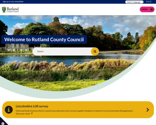Go to the A to Z page
This screenshot has height=125, width=156.
coord(149,2)
